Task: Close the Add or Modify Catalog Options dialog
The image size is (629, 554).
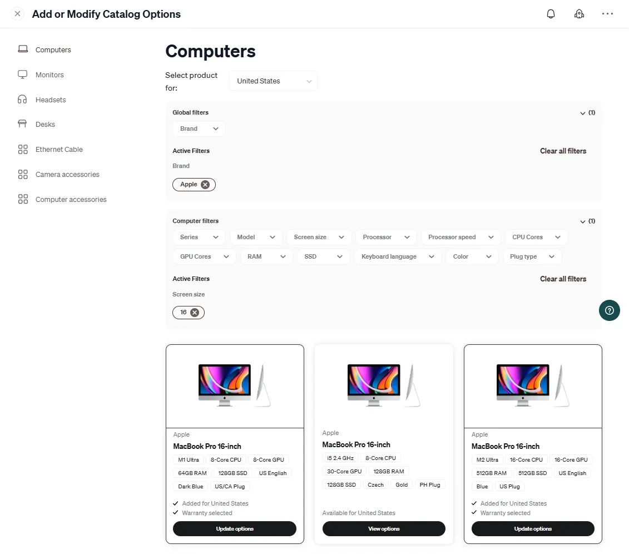Action: (17, 14)
